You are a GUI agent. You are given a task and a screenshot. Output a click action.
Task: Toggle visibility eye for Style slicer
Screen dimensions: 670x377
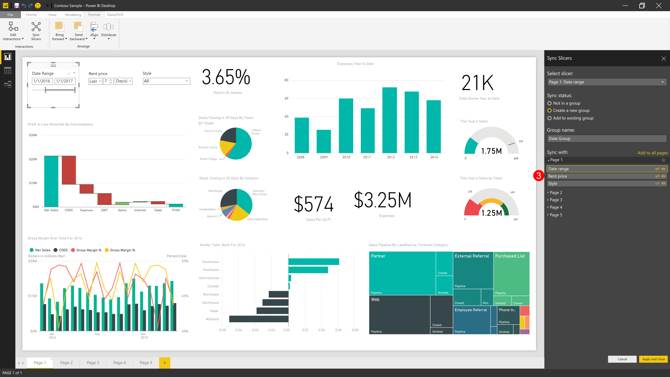pyautogui.click(x=663, y=184)
